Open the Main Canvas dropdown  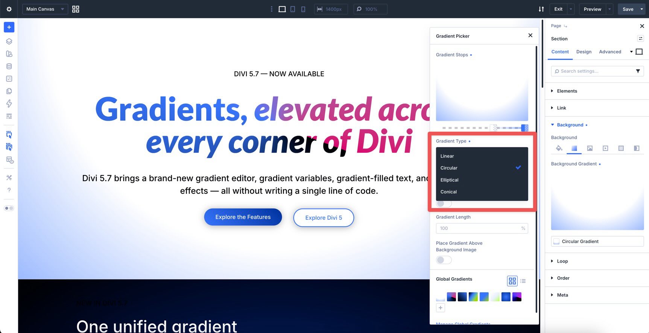click(x=45, y=9)
